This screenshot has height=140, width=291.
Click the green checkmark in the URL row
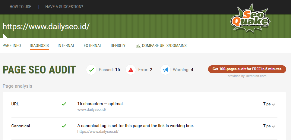pyautogui.click(x=64, y=104)
